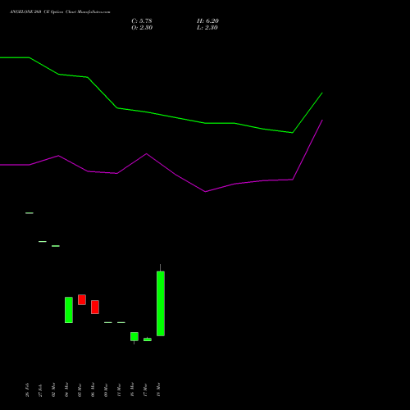The width and height of the screenshot is (410, 410).
Task: Click the purple indicator line's final peak point
Action: [322, 120]
